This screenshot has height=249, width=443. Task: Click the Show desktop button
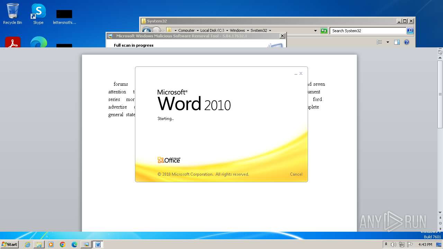[439, 245]
